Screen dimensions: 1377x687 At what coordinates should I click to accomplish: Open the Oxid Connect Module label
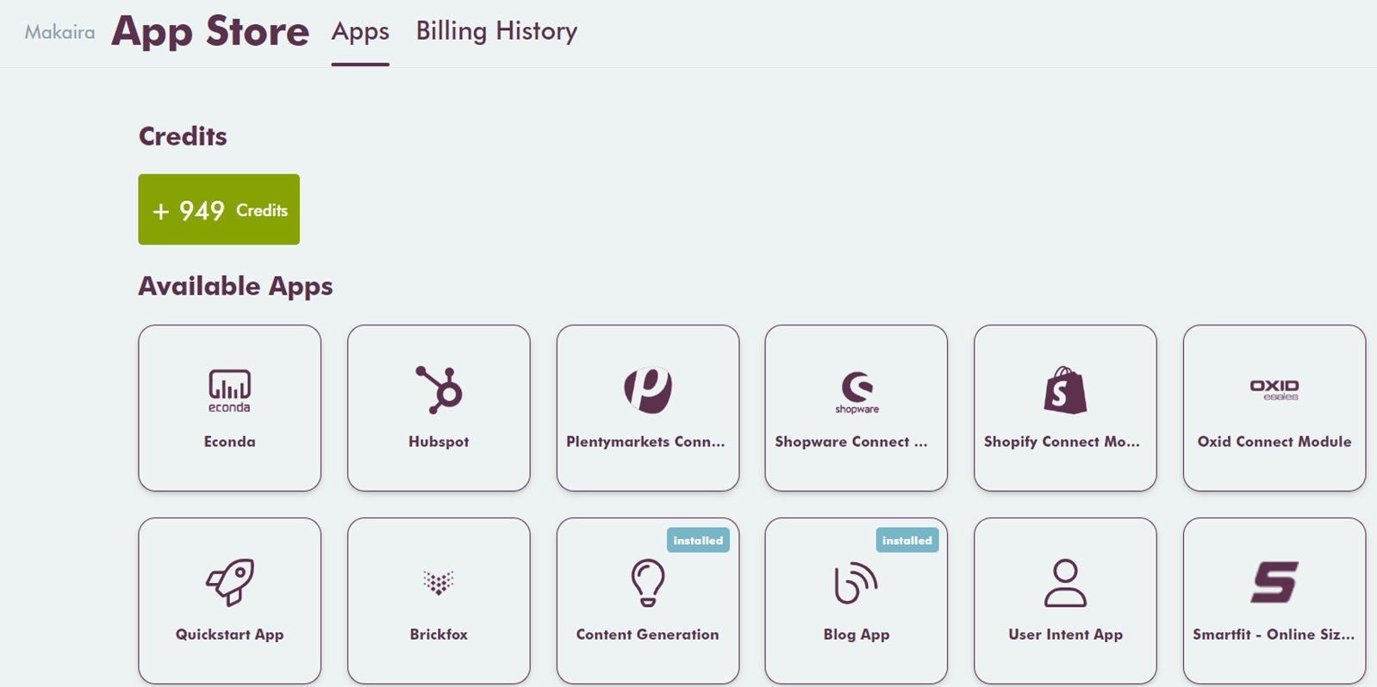coord(1274,442)
